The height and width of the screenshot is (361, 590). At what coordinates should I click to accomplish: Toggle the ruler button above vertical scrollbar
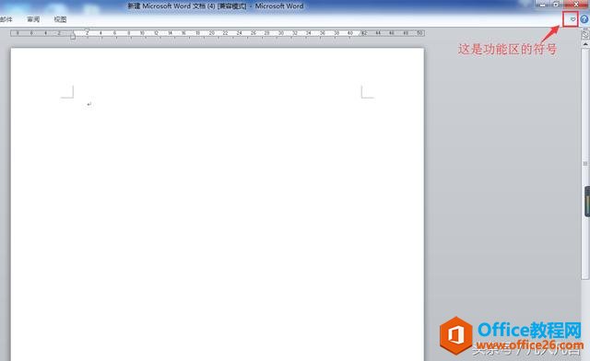tap(585, 34)
